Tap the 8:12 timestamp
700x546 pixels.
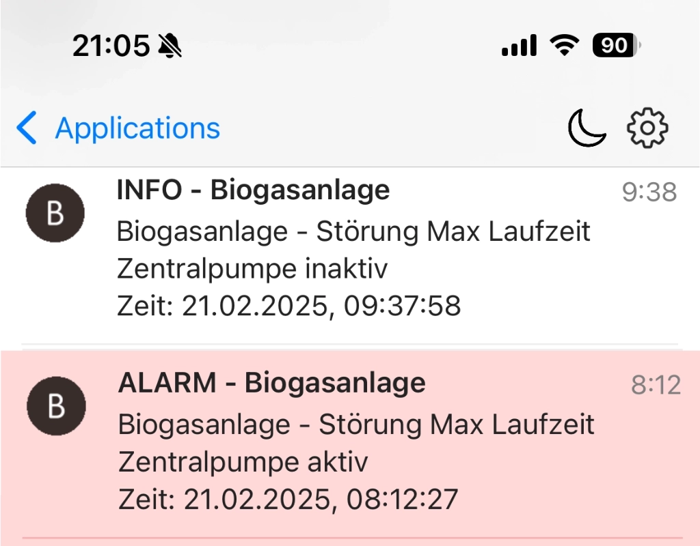coord(656,385)
